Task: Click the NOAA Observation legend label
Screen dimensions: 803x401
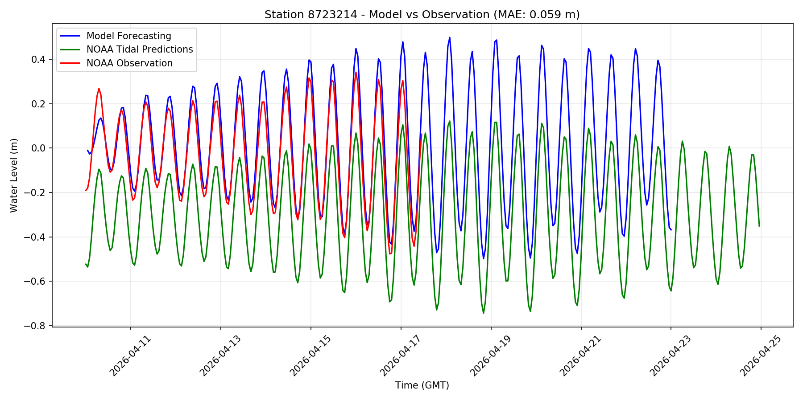Action: click(x=129, y=63)
